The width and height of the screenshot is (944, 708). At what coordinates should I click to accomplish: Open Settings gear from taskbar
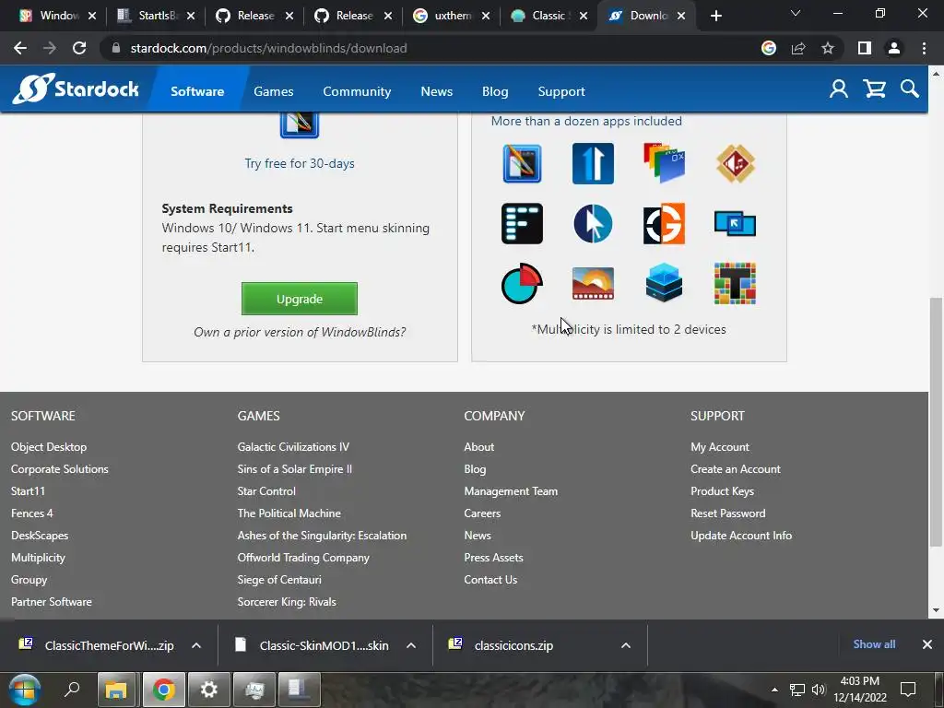click(x=209, y=690)
